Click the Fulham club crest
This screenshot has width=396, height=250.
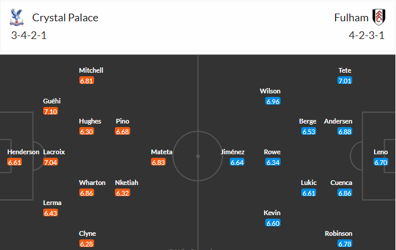(377, 17)
